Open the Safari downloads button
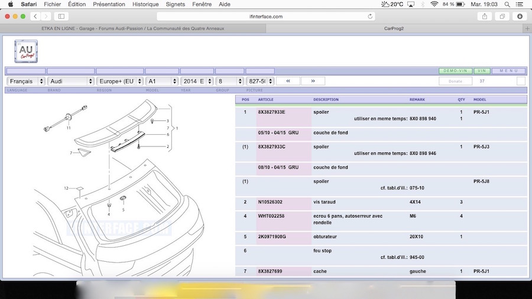 [520, 17]
